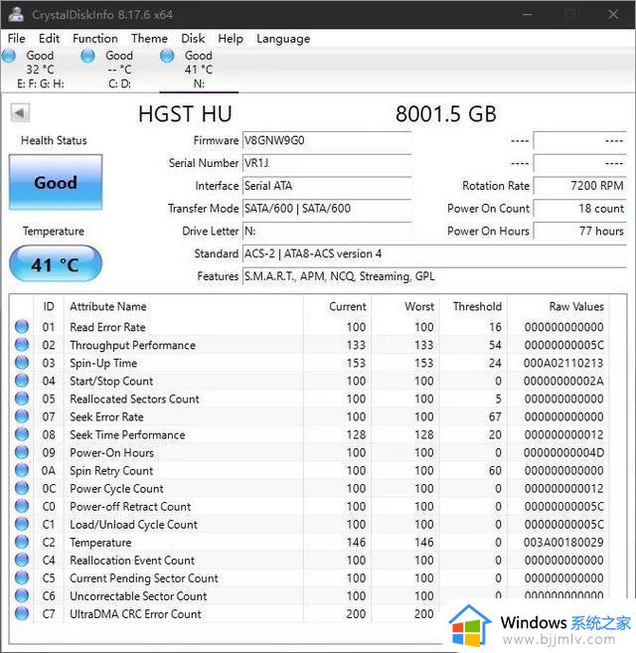The height and width of the screenshot is (653, 636).
Task: Open the Language menu
Action: [x=283, y=39]
